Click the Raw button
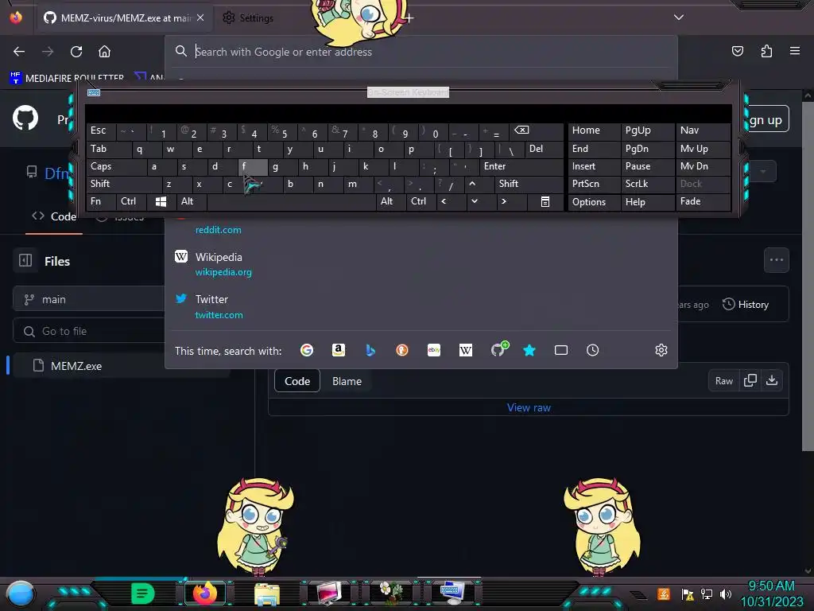The width and height of the screenshot is (814, 611). click(x=723, y=381)
